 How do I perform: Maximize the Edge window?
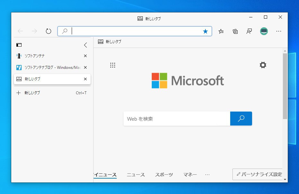pos(266,17)
